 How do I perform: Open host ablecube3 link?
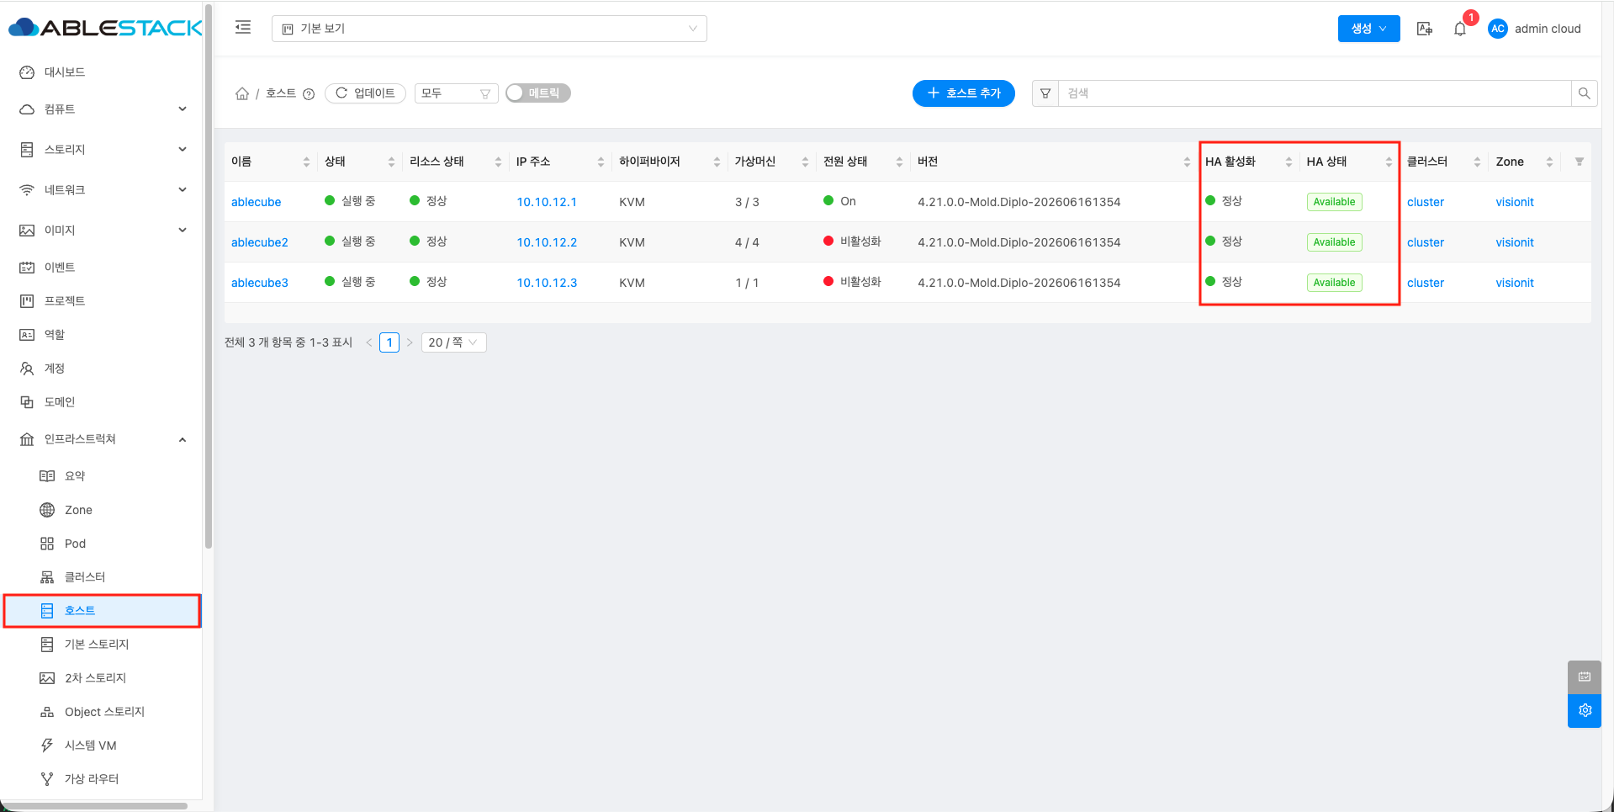click(259, 283)
